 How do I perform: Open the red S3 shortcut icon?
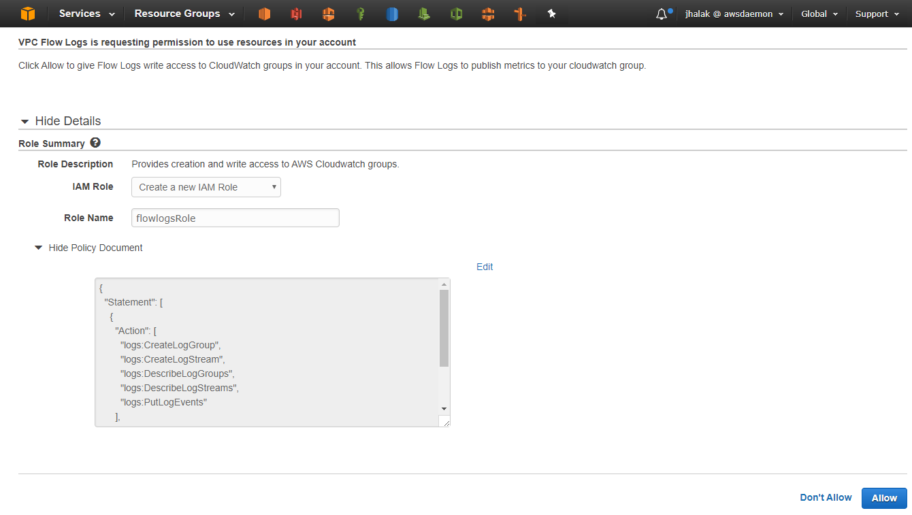[296, 14]
